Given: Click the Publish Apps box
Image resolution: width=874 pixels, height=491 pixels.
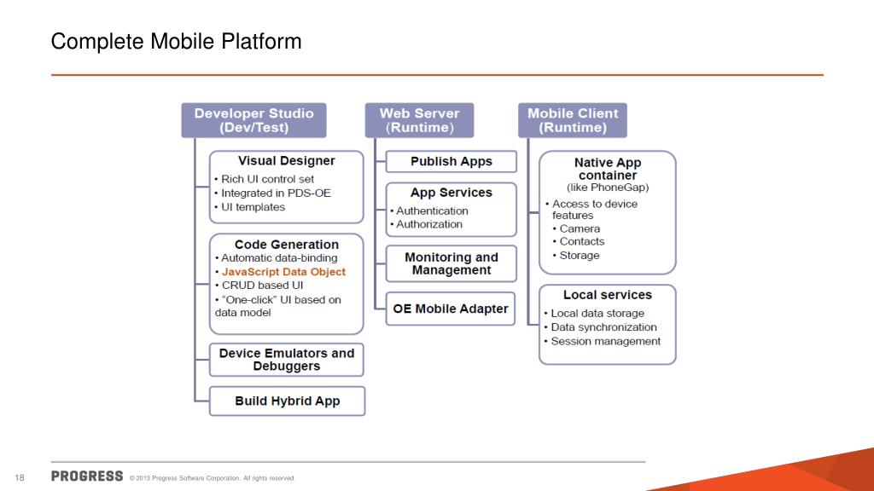Looking at the screenshot, I should point(451,161).
